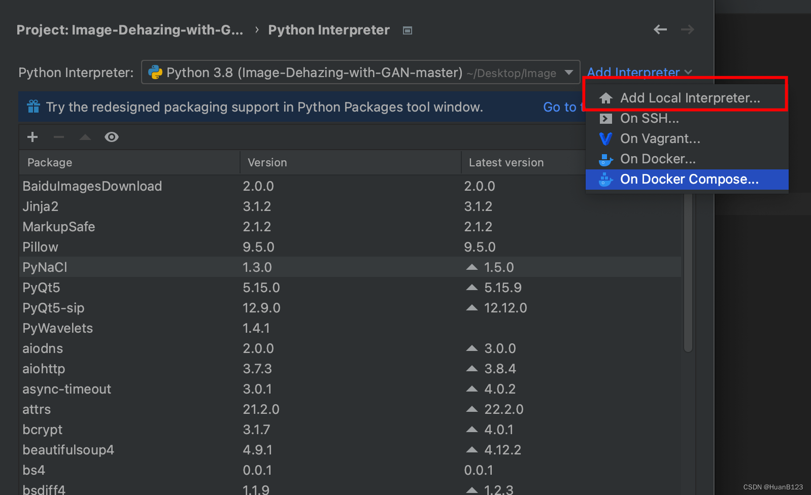This screenshot has height=495, width=811.
Task: Click the Docker whale icon beside On Docker
Action: (605, 159)
